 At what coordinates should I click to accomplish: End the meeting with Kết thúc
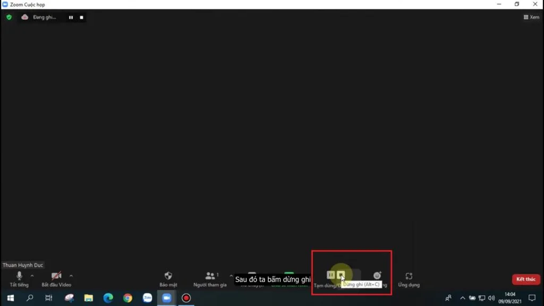coord(525,278)
